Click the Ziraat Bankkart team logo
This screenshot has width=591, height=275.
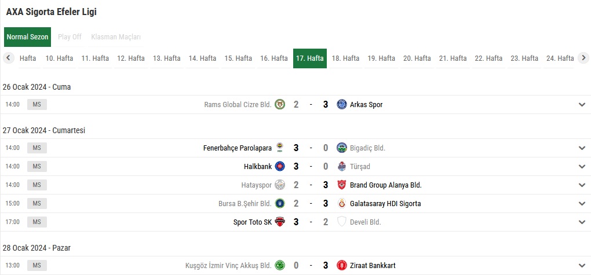click(342, 266)
